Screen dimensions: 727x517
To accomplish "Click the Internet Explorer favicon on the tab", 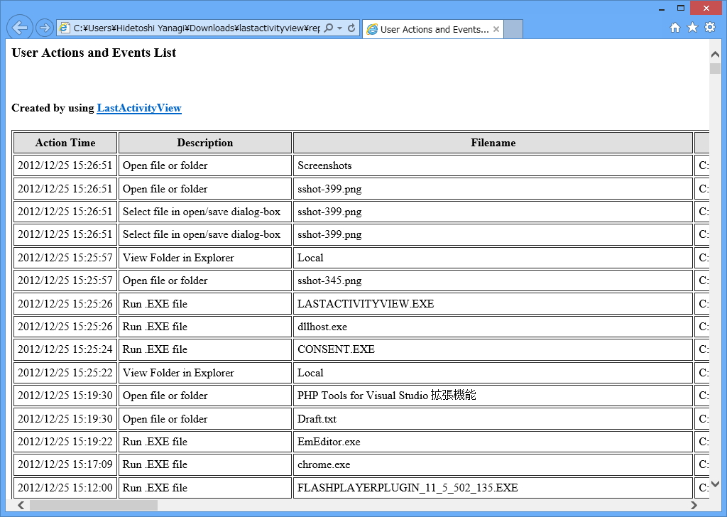I will pos(373,29).
